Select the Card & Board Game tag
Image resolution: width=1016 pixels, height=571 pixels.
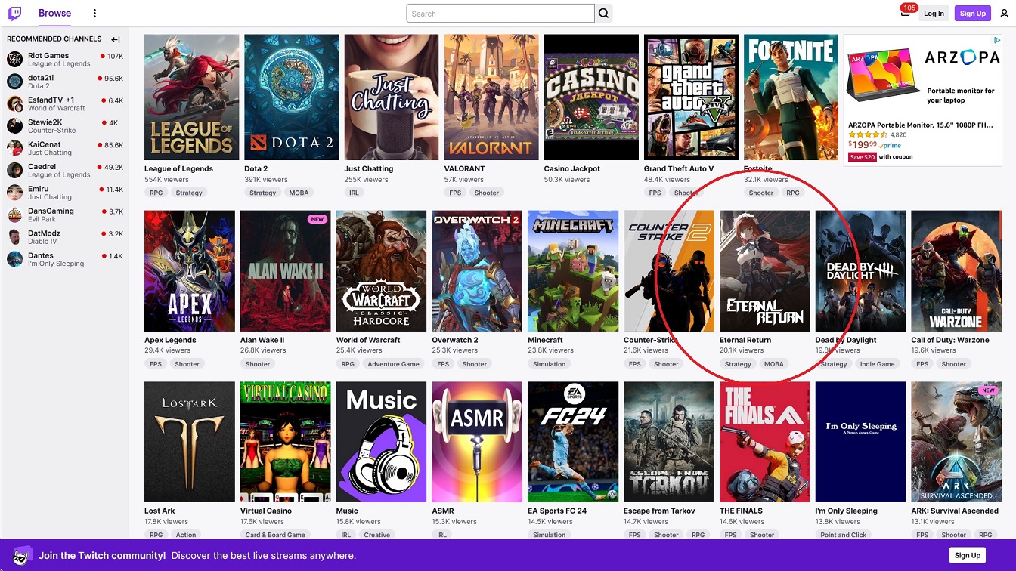(x=275, y=535)
